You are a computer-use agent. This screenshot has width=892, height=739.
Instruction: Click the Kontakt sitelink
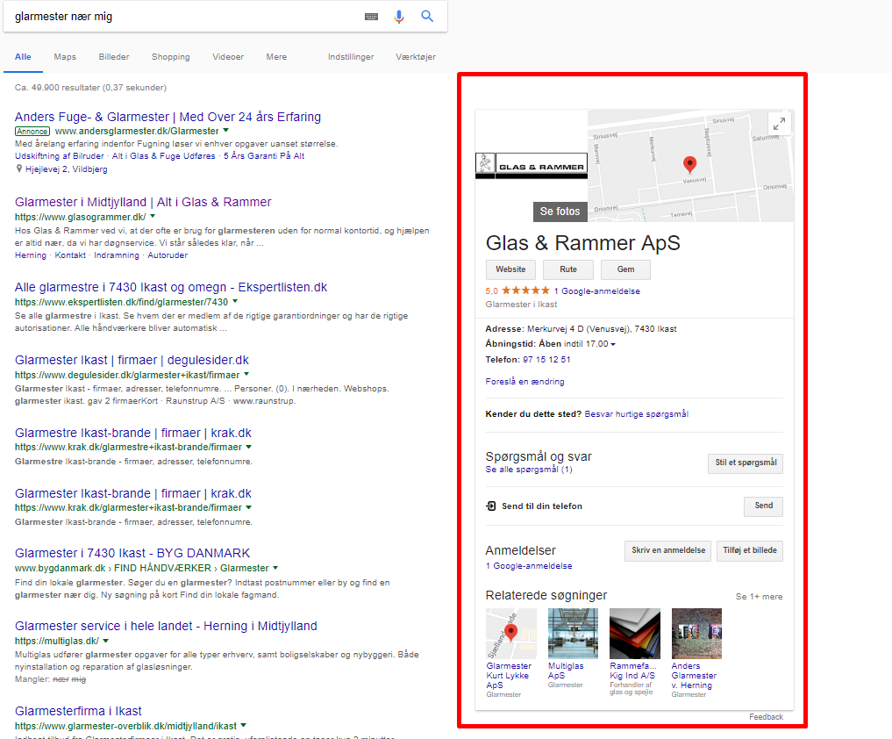pyautogui.click(x=70, y=255)
